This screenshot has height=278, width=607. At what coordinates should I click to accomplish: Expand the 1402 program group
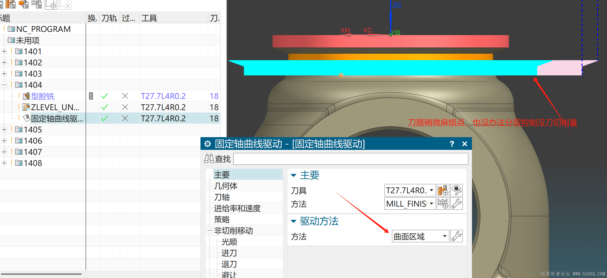point(4,62)
